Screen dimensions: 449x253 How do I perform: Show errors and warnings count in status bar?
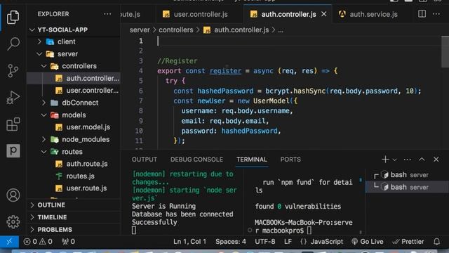(x=38, y=242)
